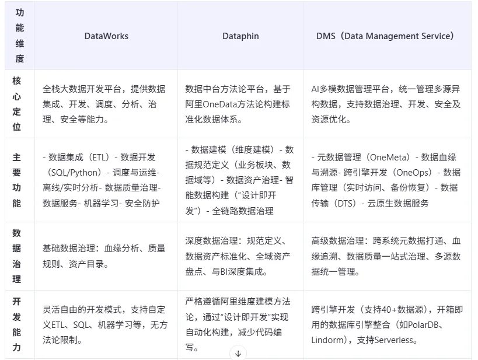
Task: Click the cell starting 数据中台方法论平台
Action: tap(240, 104)
